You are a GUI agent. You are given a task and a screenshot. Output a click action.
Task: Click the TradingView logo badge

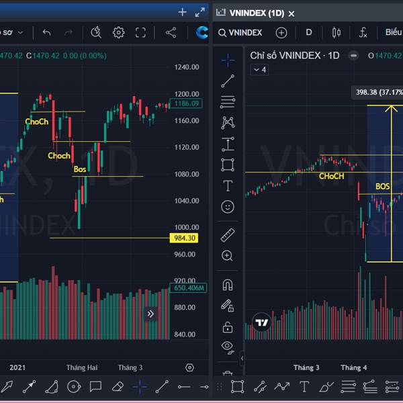(x=262, y=322)
